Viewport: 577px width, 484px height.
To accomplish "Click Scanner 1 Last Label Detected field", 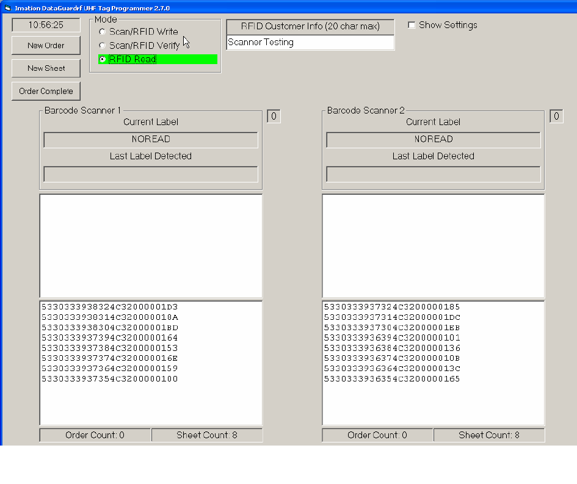I will coord(151,174).
